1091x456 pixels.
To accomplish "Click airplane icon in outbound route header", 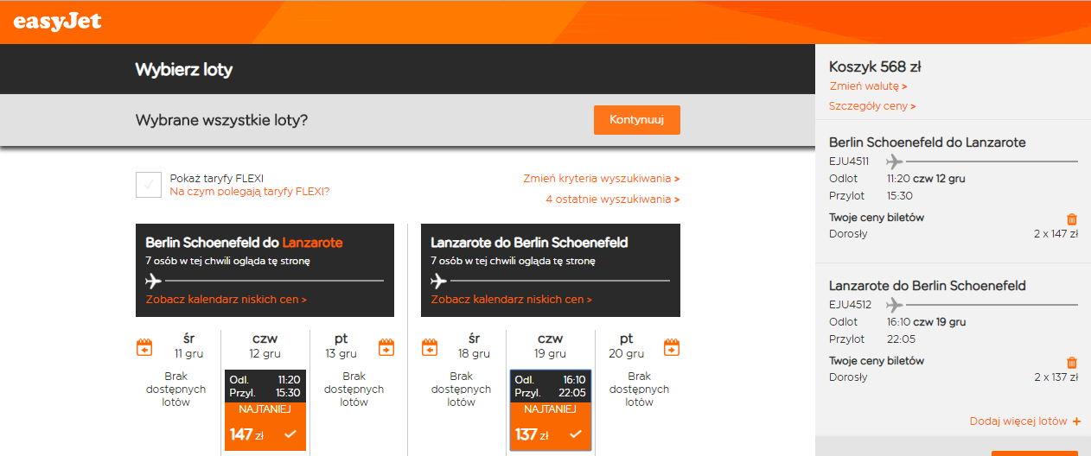I will [154, 281].
